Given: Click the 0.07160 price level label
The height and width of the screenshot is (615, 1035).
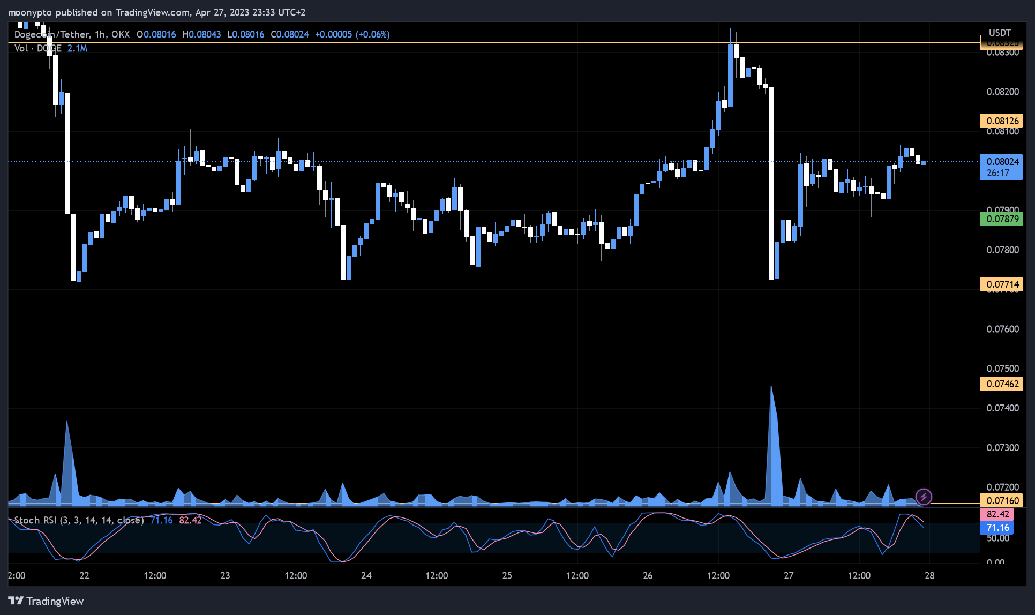Looking at the screenshot, I should pos(1001,500).
